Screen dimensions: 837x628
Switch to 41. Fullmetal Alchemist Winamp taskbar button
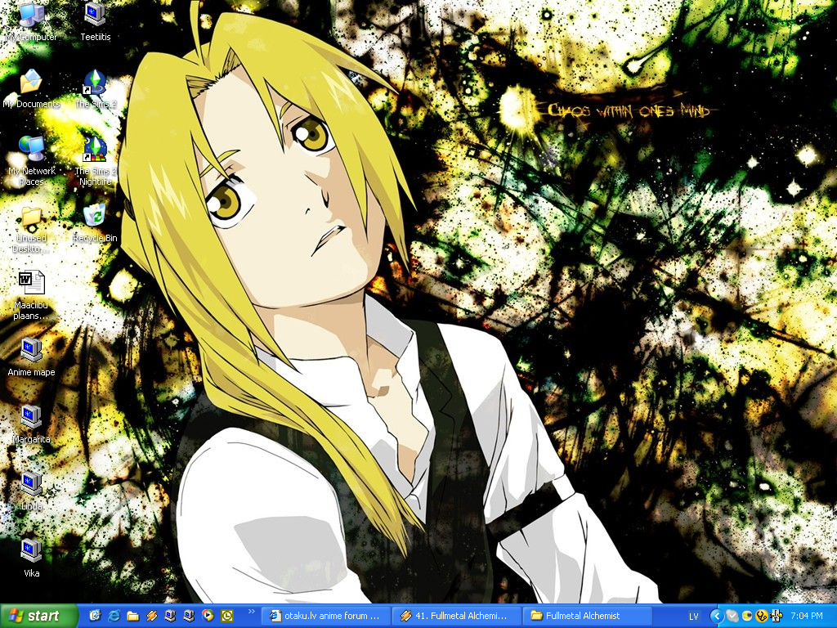coord(457,616)
